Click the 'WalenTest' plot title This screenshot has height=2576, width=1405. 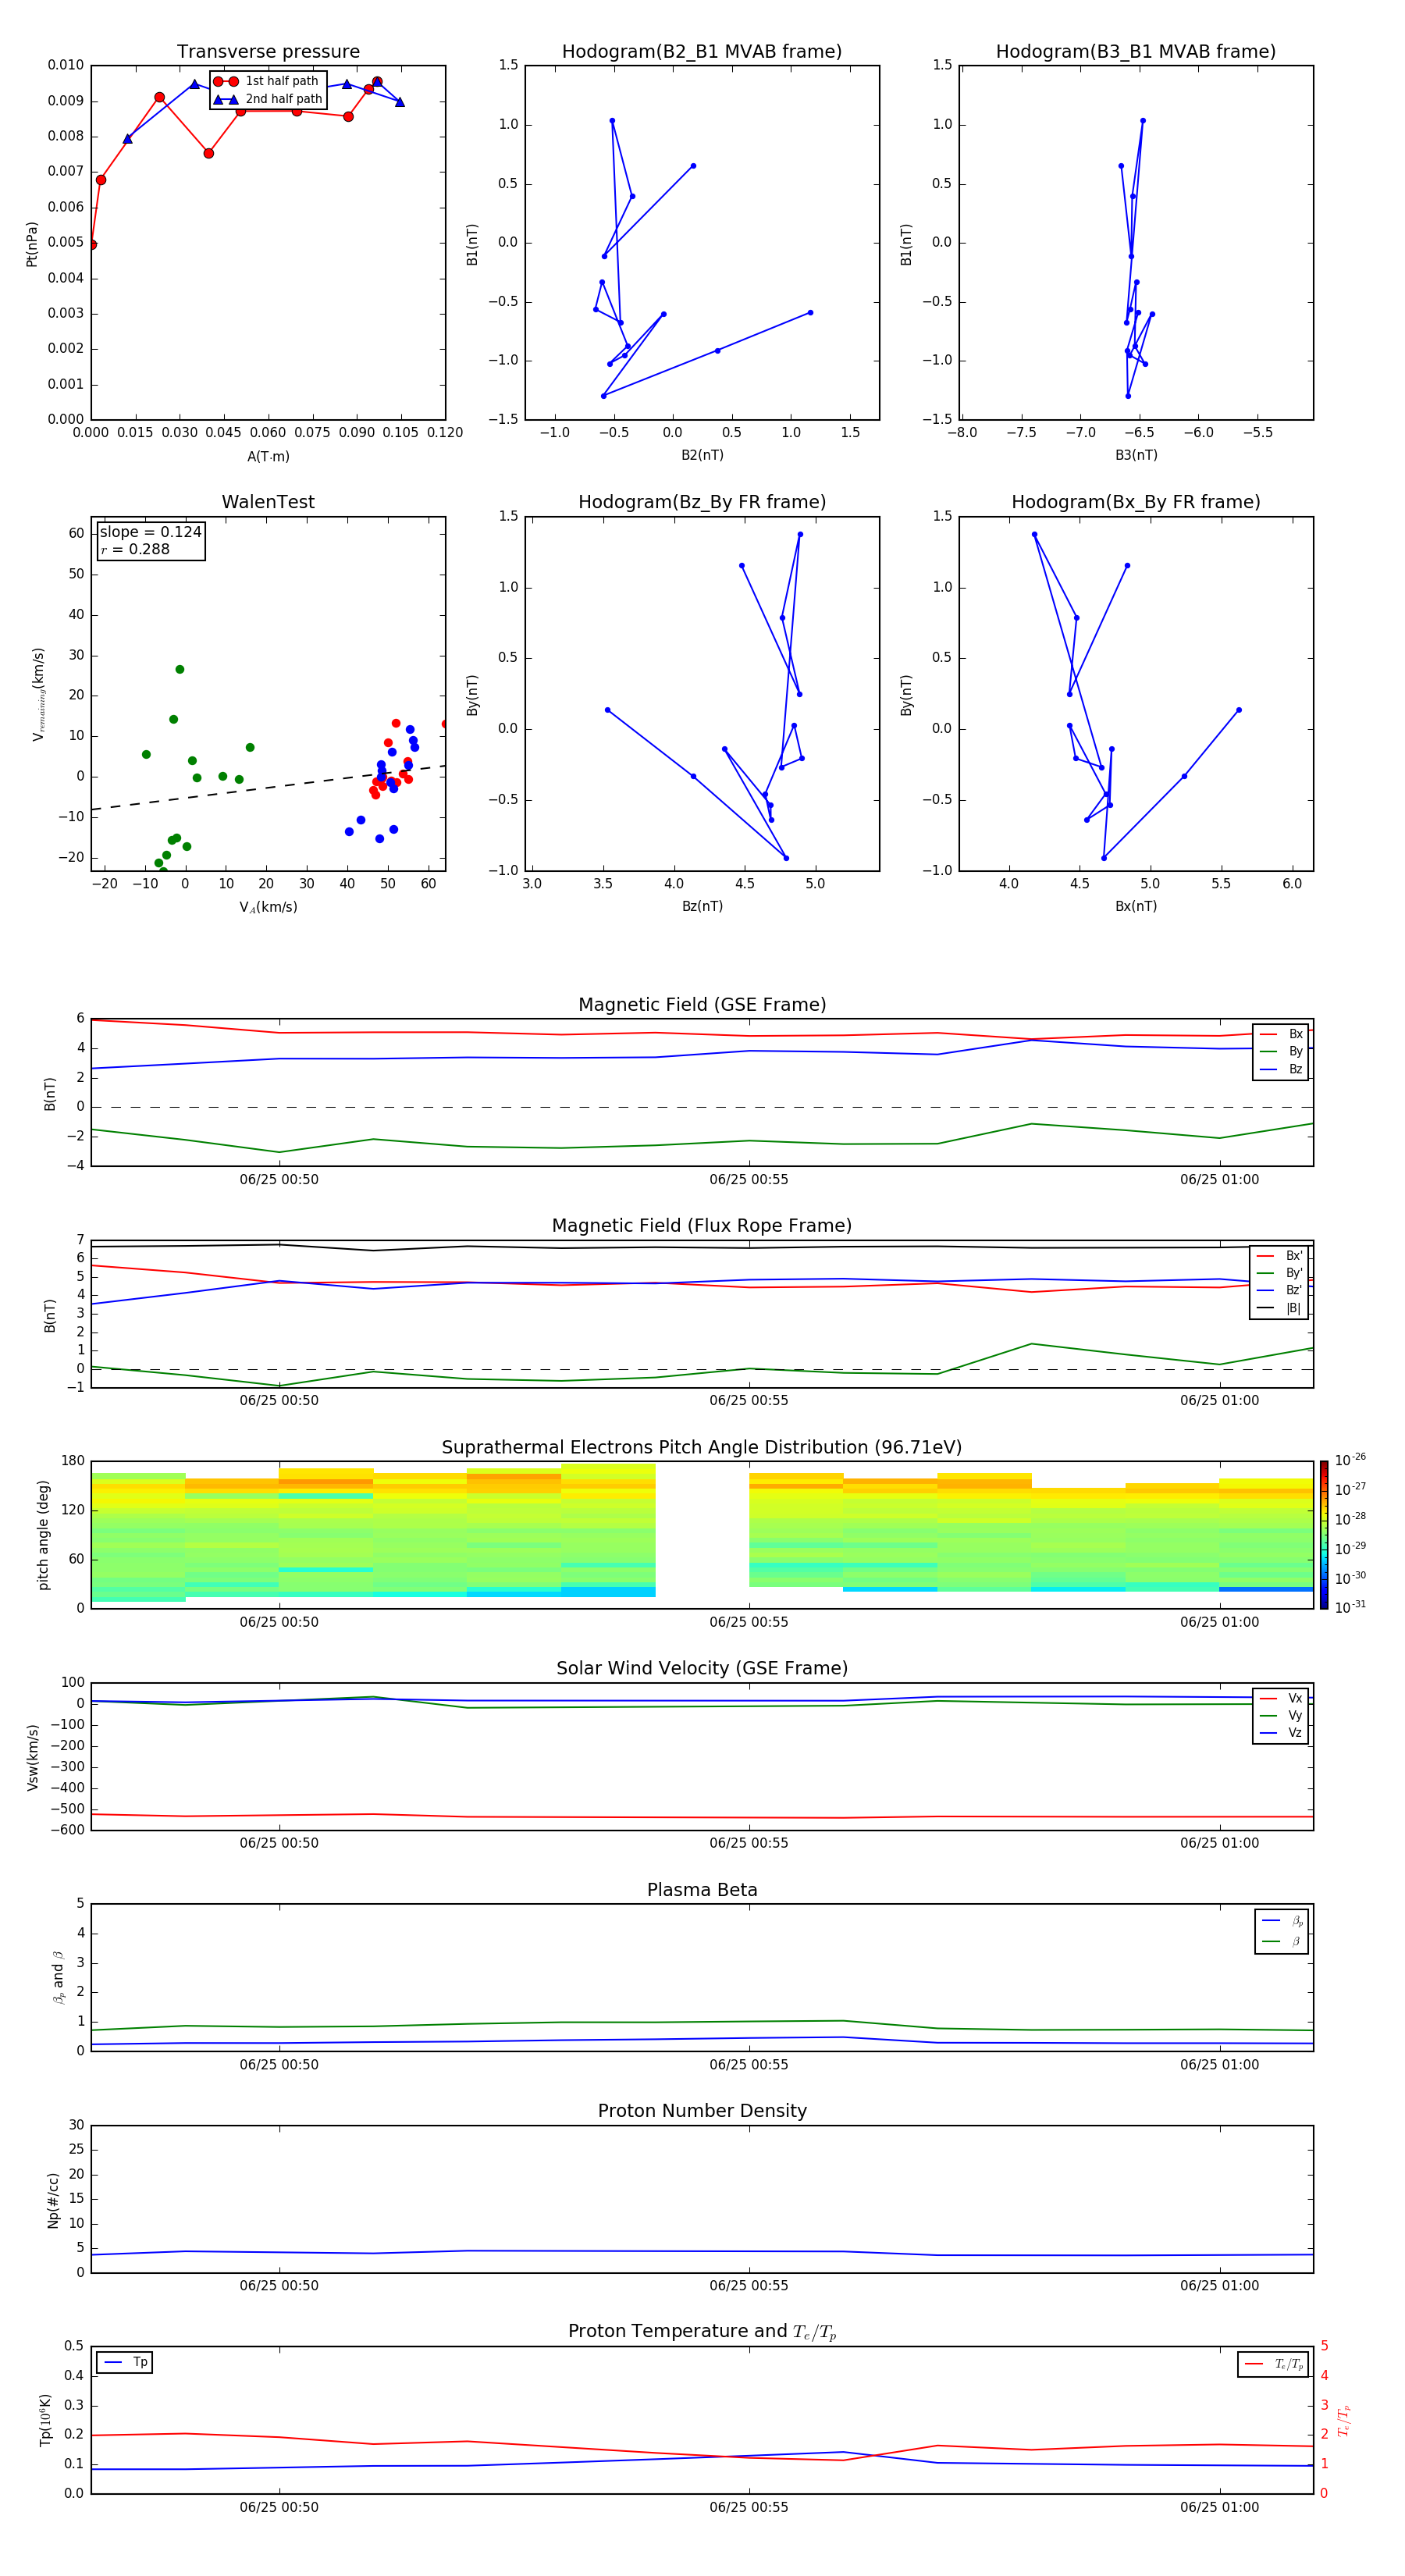coord(268,502)
